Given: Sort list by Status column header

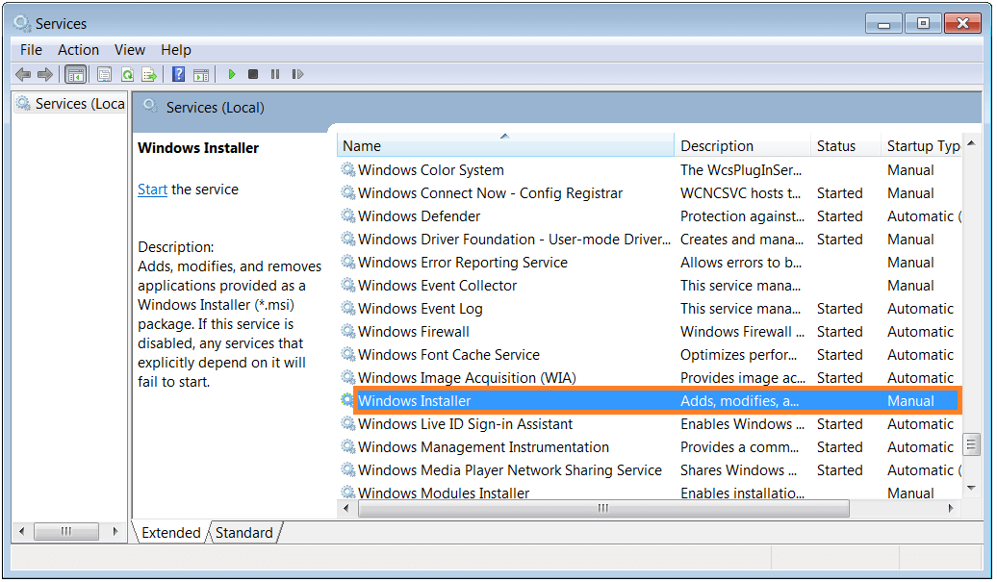Looking at the screenshot, I should [835, 146].
